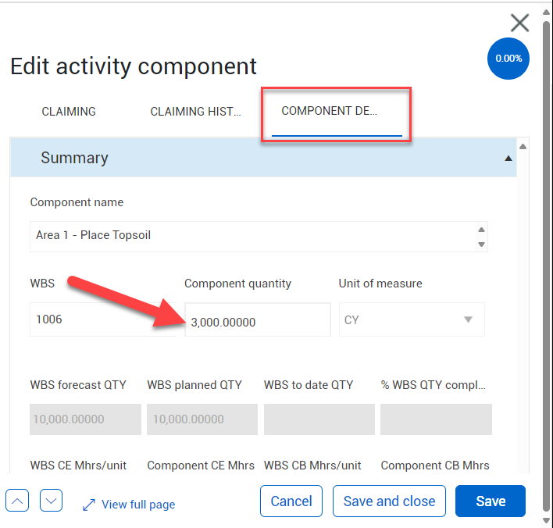Click the Save and close button
The width and height of the screenshot is (553, 528).
(x=389, y=501)
